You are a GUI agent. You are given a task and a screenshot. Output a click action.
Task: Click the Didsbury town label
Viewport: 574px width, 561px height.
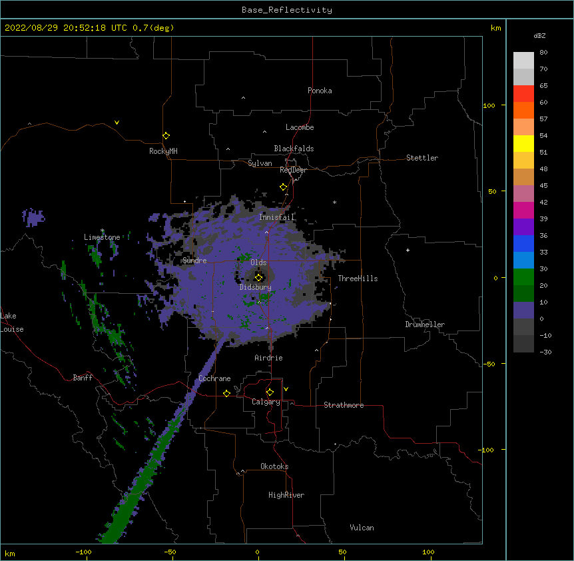coord(255,287)
